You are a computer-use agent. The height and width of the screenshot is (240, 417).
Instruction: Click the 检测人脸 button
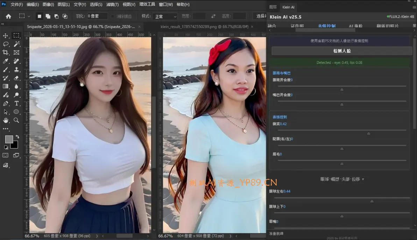342,51
